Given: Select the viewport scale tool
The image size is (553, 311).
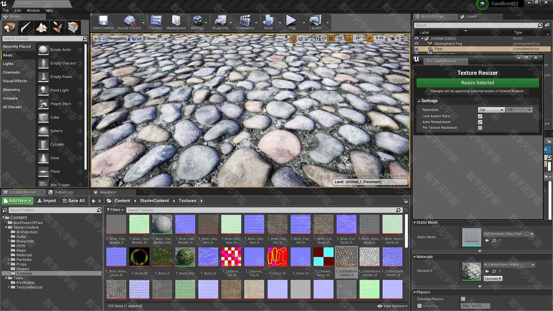Looking at the screenshot, I should pyautogui.click(x=308, y=38).
